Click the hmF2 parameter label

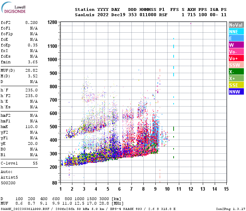(6, 116)
